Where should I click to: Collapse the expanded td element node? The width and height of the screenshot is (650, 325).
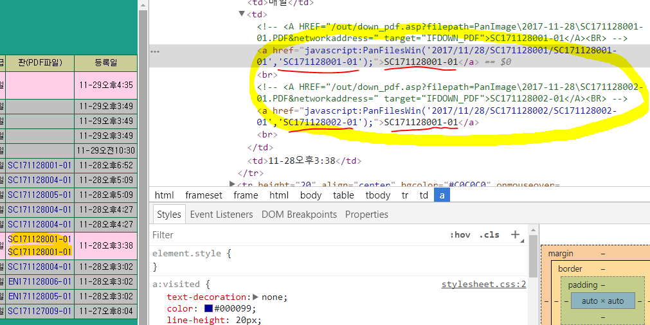point(242,13)
